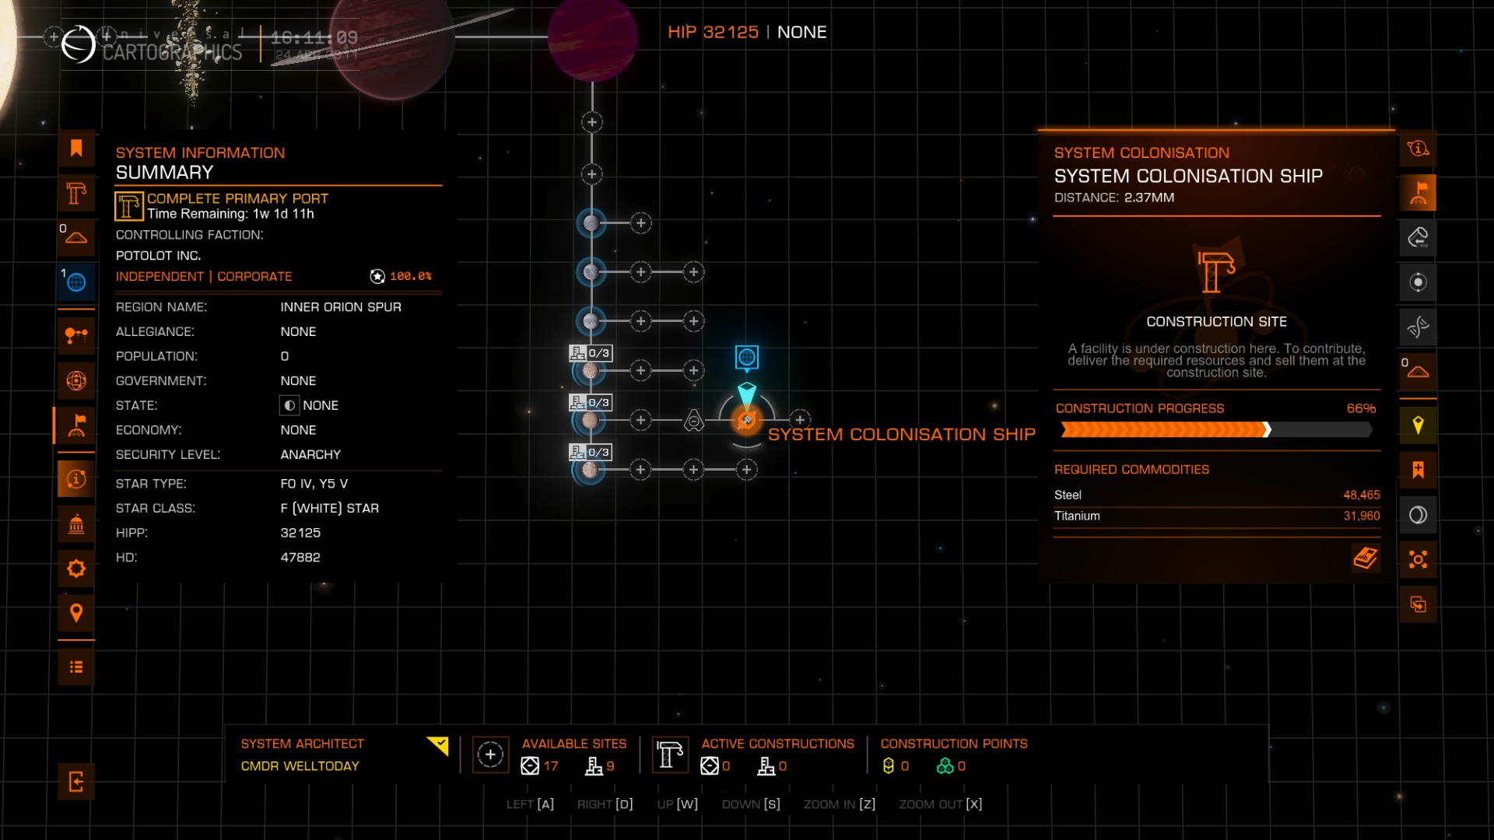Screen dimensions: 1494x840
Task: Open the factions building icon in left sidebar
Action: click(76, 523)
